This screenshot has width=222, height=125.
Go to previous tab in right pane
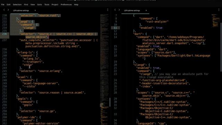click(115, 10)
